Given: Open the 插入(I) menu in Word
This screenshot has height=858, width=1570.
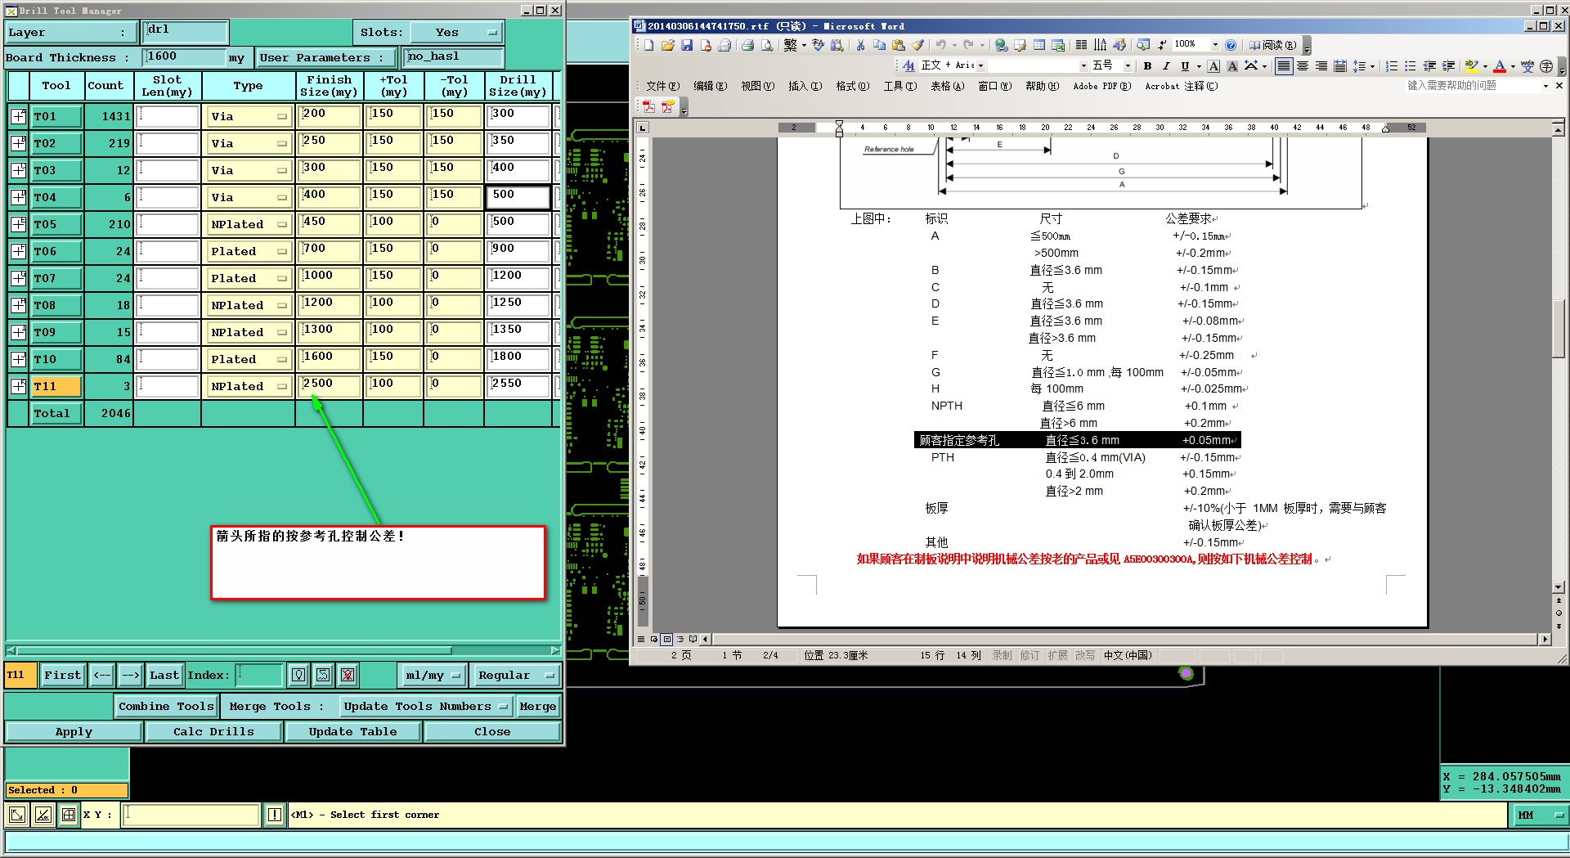Looking at the screenshot, I should pyautogui.click(x=805, y=86).
